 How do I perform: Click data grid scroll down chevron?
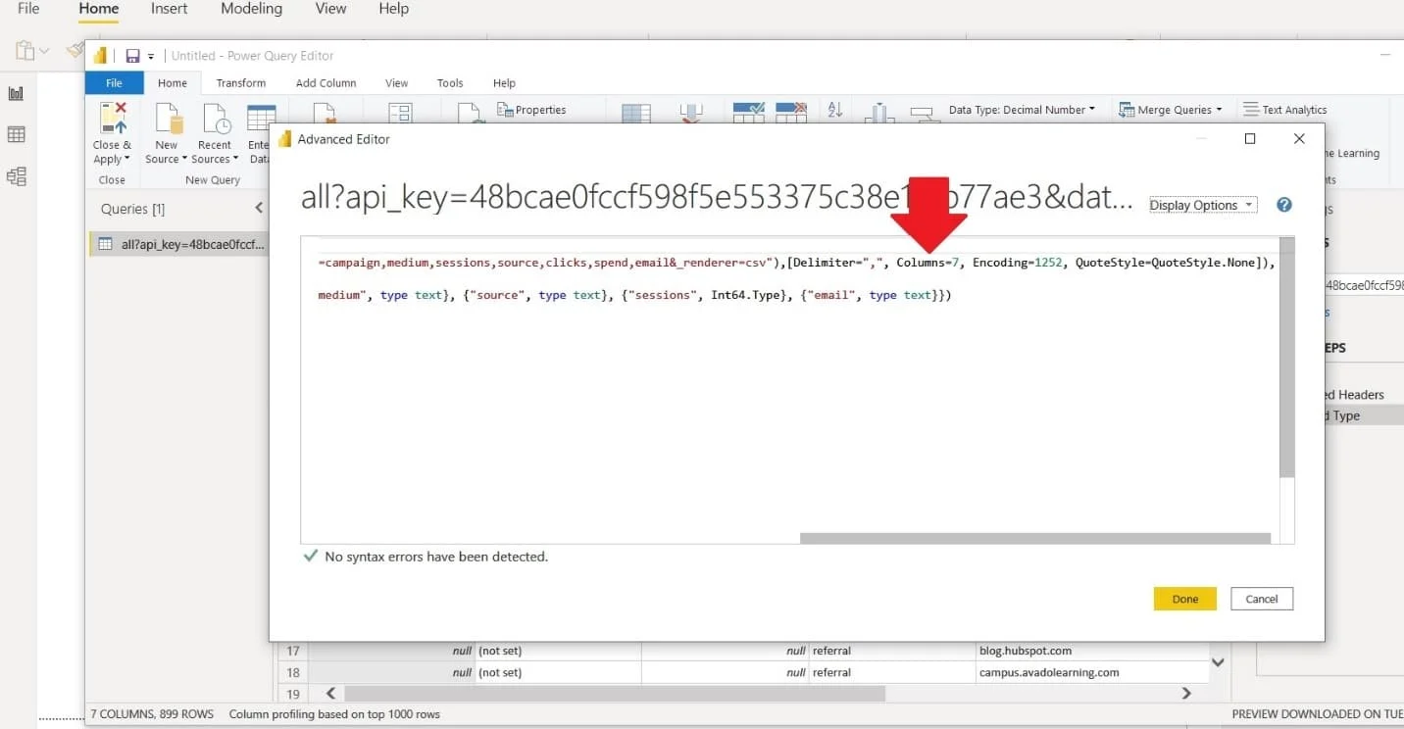[1218, 662]
